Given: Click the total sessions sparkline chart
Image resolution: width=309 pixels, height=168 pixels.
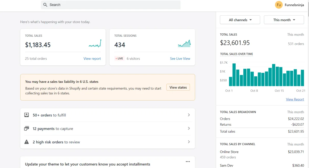Looking at the screenshot, I should point(184,44).
